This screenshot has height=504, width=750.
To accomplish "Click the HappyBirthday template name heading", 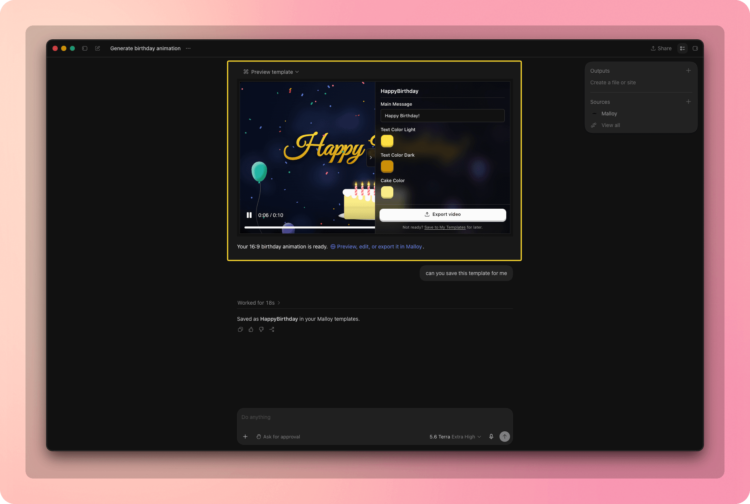I will pyautogui.click(x=399, y=91).
